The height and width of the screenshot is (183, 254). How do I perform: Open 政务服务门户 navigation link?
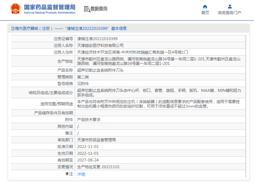click(x=230, y=13)
